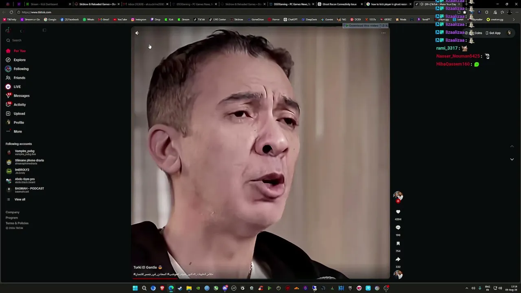Screen dimensions: 521x293
Task: Open the YouTube bookmark
Action: (x=120, y=20)
